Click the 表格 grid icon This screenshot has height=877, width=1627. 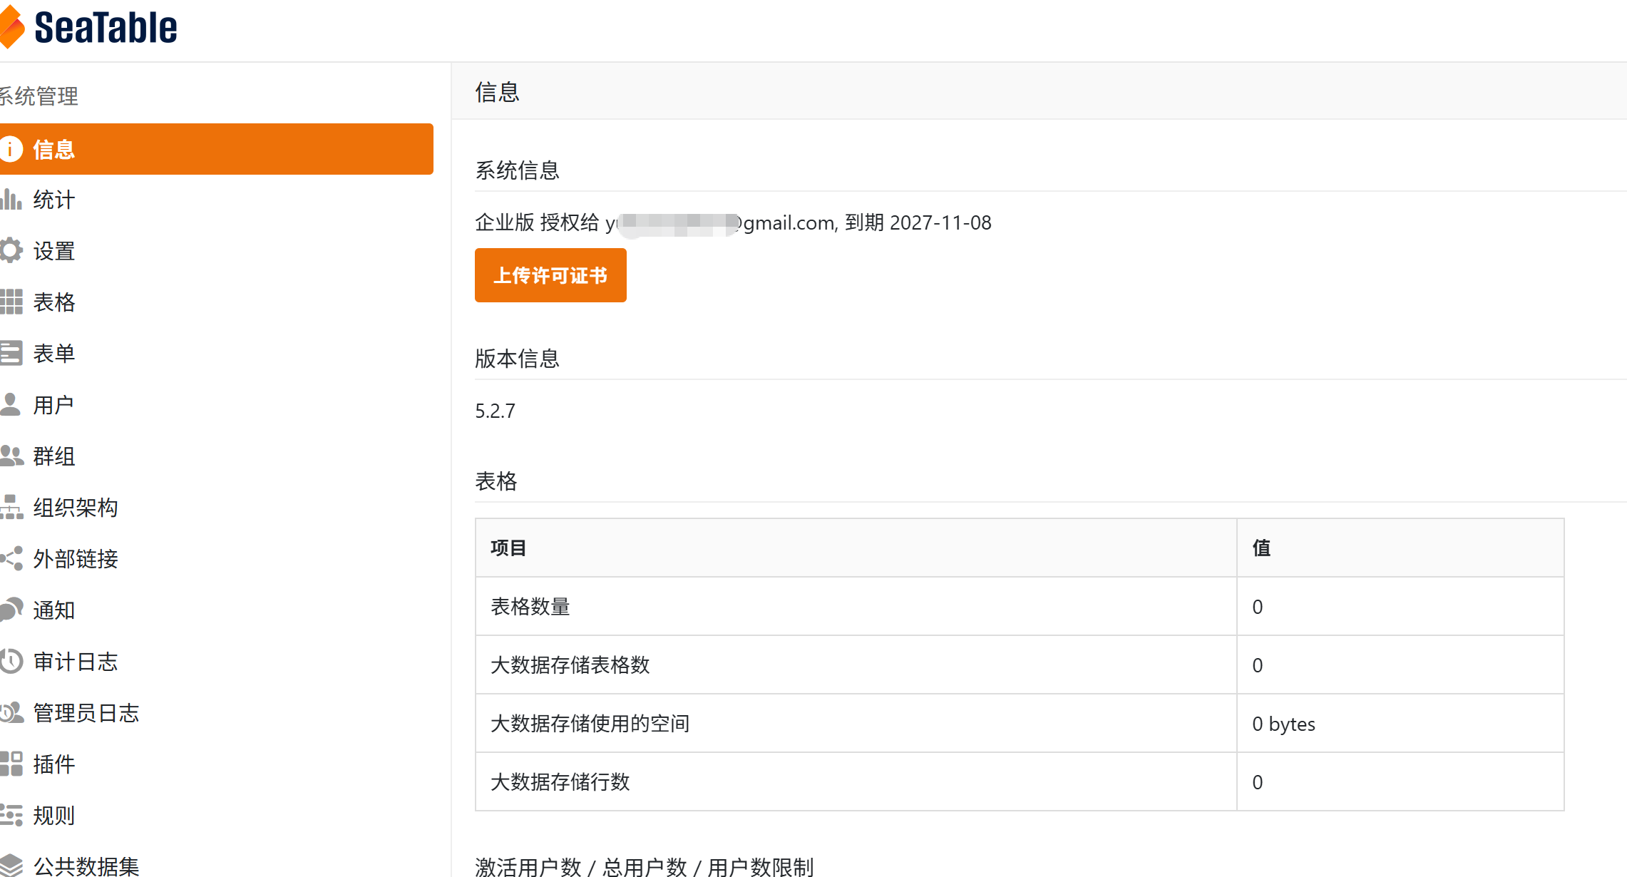[11, 302]
